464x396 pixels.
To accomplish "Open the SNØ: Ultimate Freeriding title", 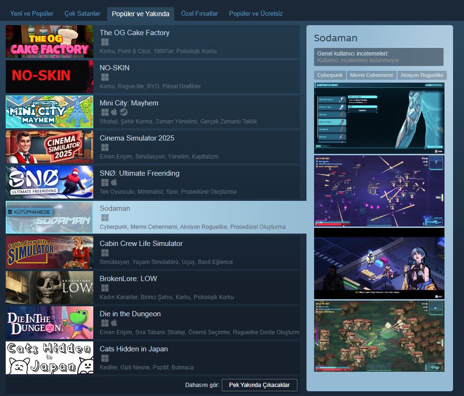I will pyautogui.click(x=139, y=173).
